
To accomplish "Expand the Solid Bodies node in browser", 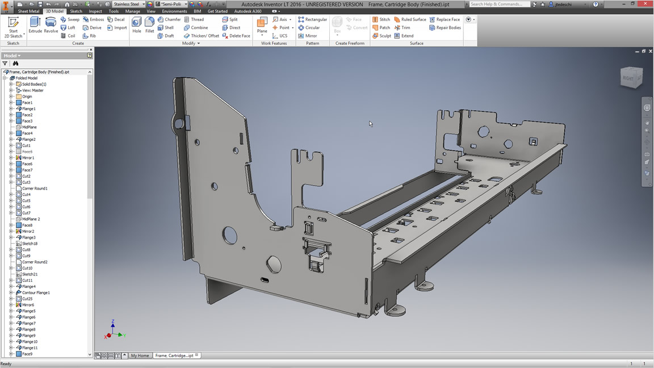I will point(11,83).
